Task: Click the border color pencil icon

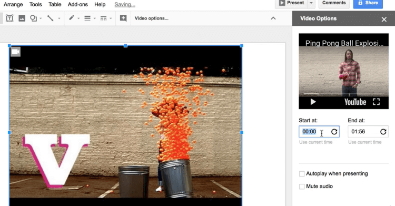Action: (x=72, y=18)
